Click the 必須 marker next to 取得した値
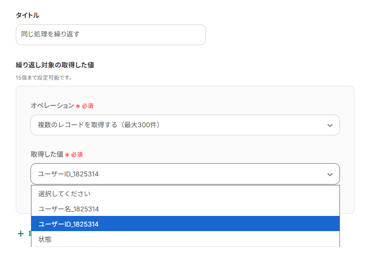The height and width of the screenshot is (259, 377). (77, 155)
